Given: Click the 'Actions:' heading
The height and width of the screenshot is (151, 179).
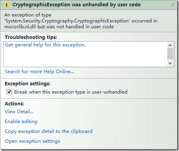Looking at the screenshot, I should pos(15,104).
